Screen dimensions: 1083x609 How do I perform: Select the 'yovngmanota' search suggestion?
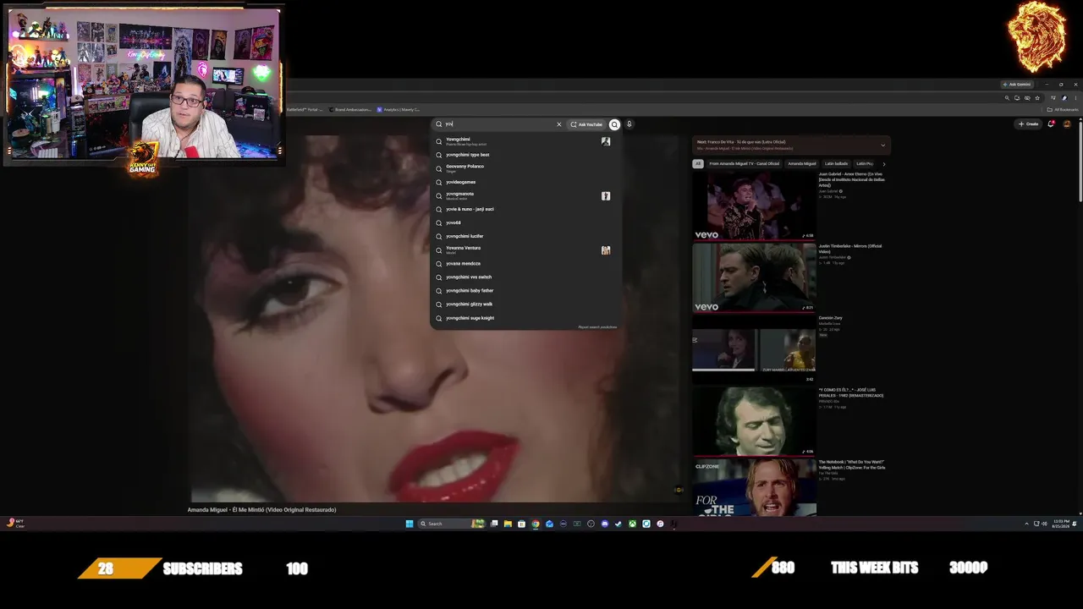click(x=526, y=195)
